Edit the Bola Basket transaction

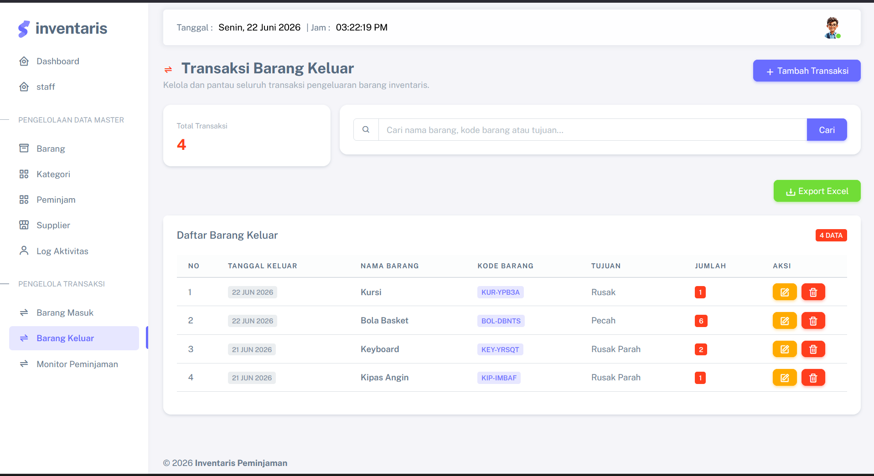click(x=784, y=321)
